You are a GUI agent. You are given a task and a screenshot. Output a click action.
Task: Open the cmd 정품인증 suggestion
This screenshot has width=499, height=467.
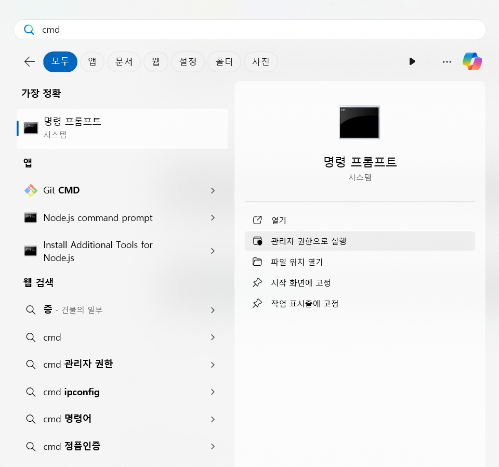pos(122,446)
